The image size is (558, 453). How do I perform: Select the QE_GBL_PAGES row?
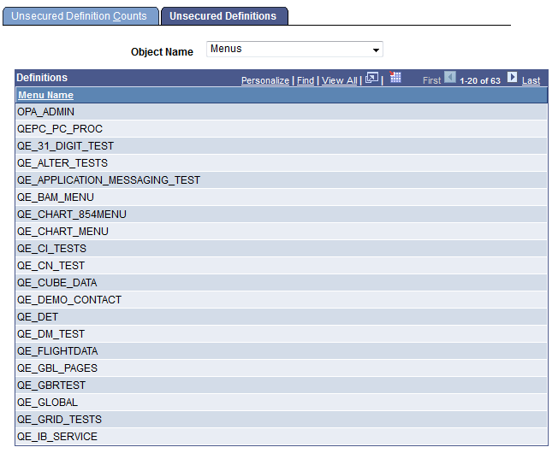click(x=281, y=368)
